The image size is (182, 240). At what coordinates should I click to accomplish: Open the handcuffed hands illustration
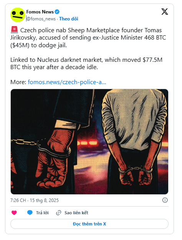click(89, 142)
